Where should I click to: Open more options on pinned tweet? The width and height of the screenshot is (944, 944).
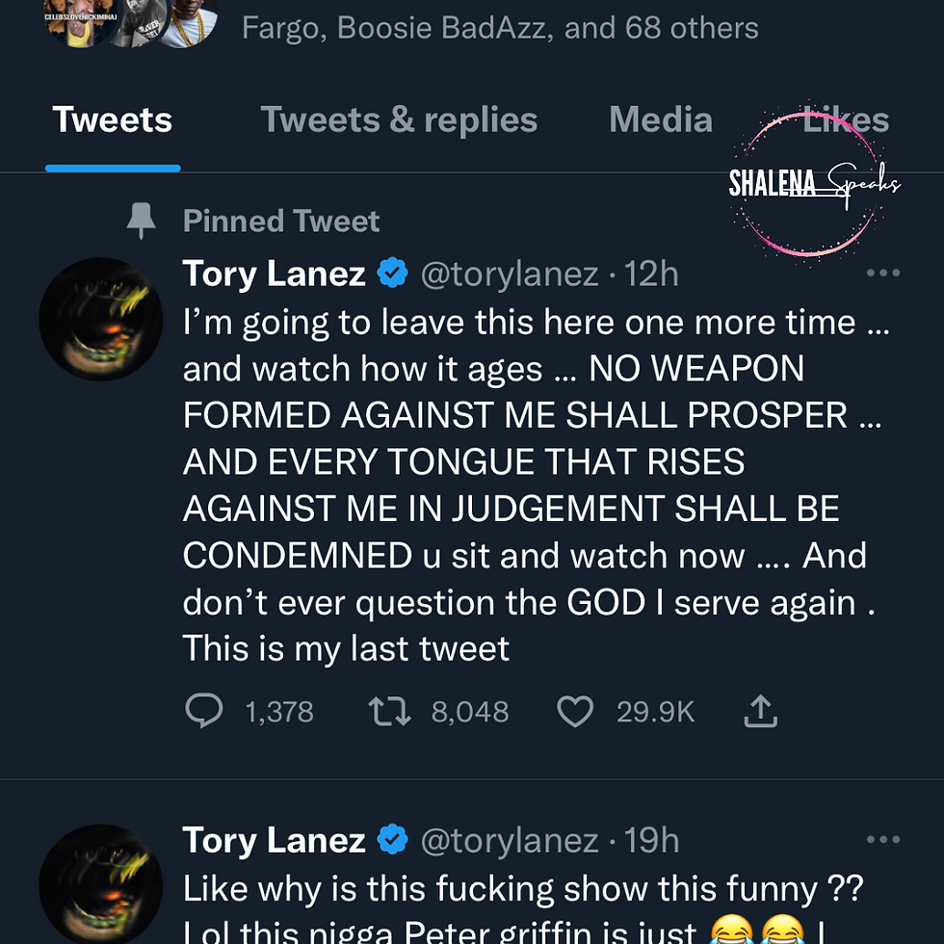[x=882, y=274]
